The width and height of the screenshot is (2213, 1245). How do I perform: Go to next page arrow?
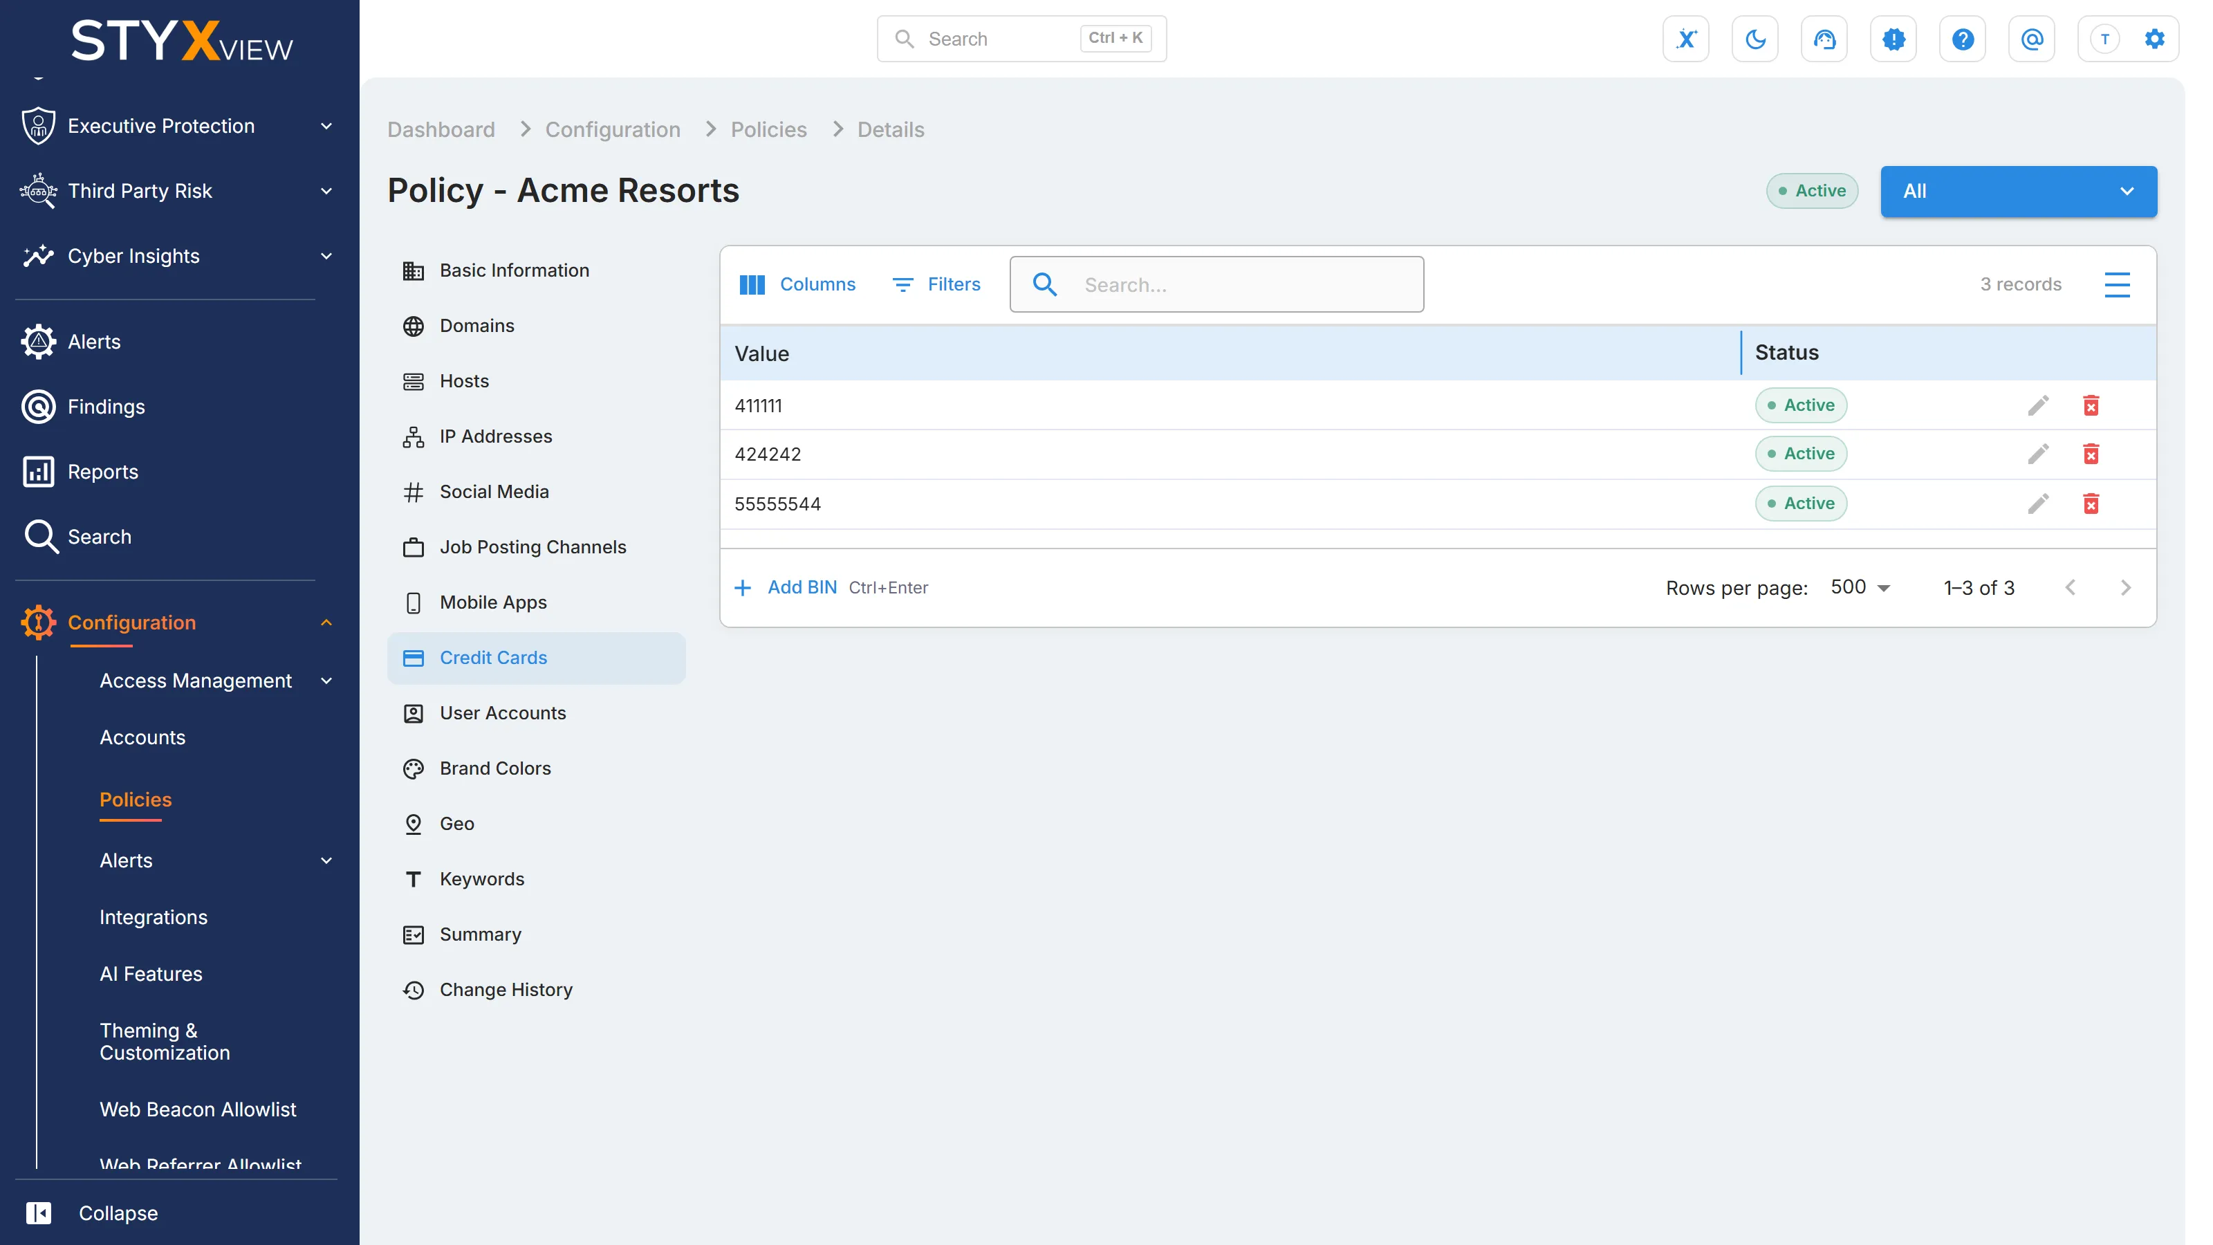point(2125,588)
